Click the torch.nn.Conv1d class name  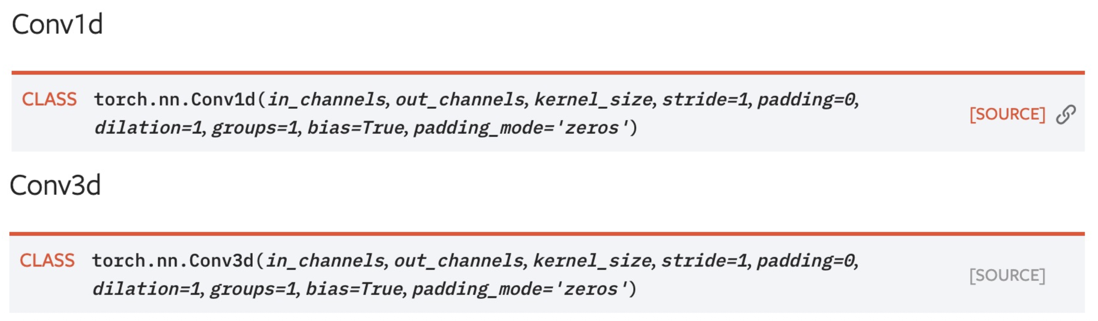click(x=174, y=99)
